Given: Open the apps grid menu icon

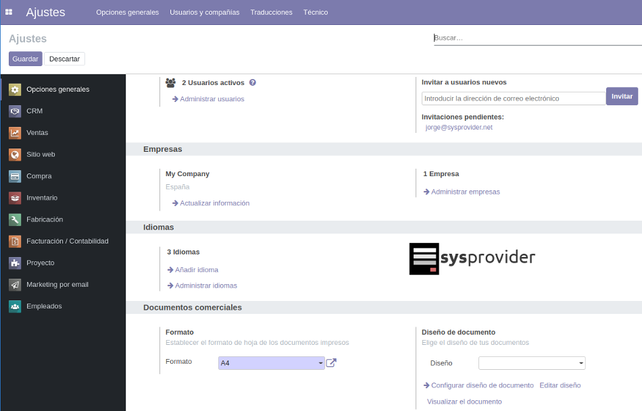Looking at the screenshot, I should pyautogui.click(x=9, y=12).
